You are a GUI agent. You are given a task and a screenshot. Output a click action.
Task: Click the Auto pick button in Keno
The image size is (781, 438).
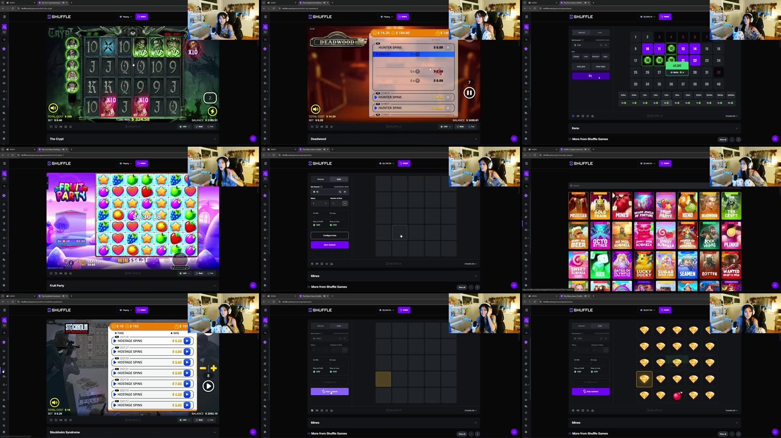tap(580, 66)
